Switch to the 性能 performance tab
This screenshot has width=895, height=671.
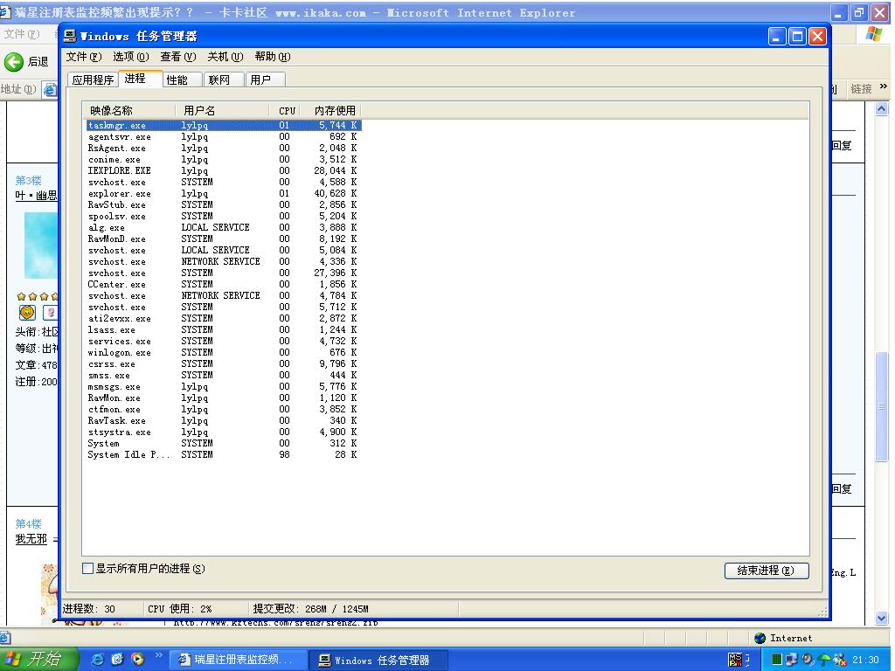182,80
